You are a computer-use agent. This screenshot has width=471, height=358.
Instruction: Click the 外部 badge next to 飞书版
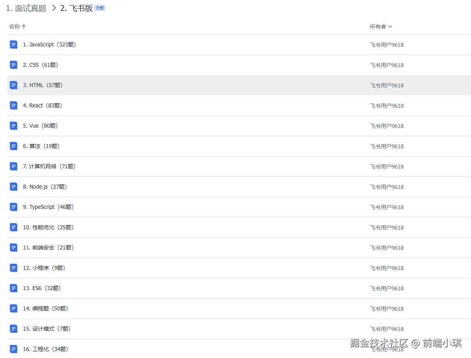point(100,7)
